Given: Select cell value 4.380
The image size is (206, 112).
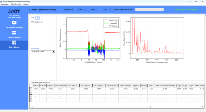Looking at the screenshot, I should coord(136,89).
